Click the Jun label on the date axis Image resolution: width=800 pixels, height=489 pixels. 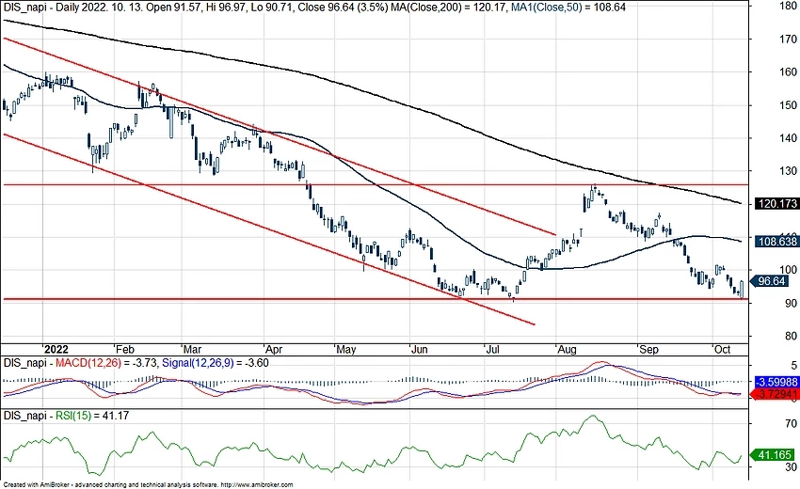click(419, 349)
